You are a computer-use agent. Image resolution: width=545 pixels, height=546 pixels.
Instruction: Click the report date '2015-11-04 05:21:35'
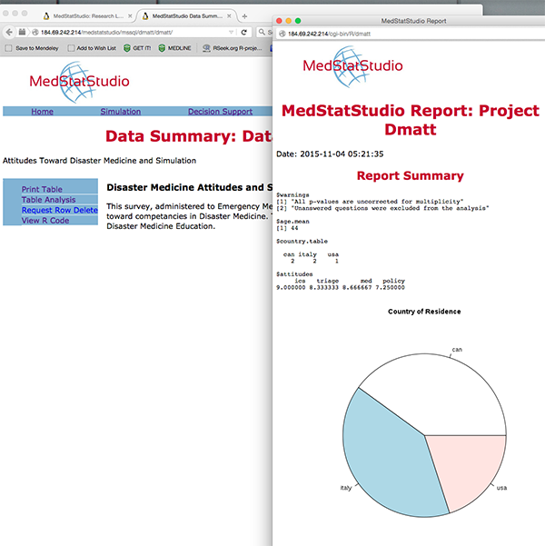click(342, 154)
